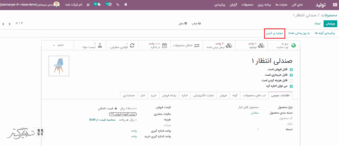
Task: Switch to اجاره rental tab
Action: point(185,95)
